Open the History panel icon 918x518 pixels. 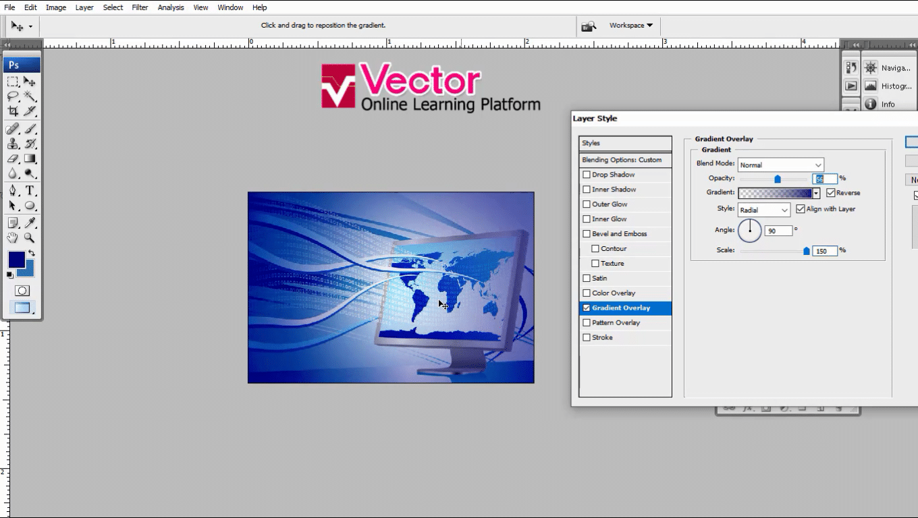(x=851, y=67)
